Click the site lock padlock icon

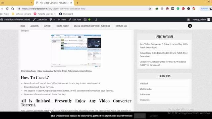19,9
